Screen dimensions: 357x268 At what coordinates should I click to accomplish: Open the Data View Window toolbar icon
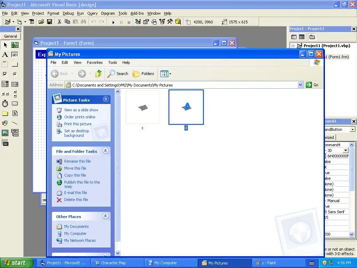pos(178,22)
